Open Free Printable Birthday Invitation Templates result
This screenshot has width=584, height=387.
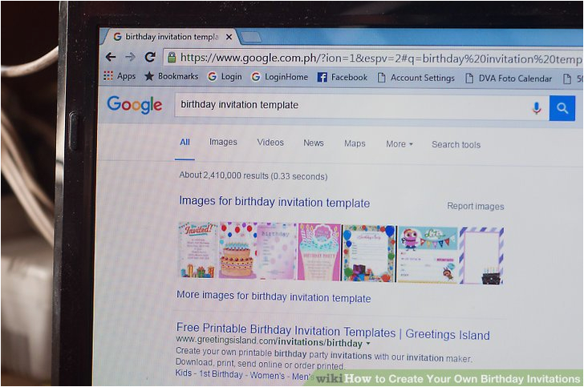click(x=333, y=331)
